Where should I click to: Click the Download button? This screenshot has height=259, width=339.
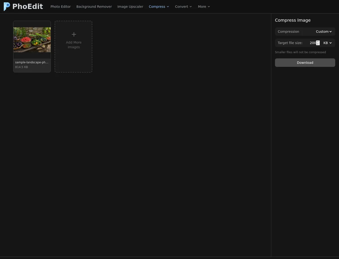pyautogui.click(x=305, y=63)
